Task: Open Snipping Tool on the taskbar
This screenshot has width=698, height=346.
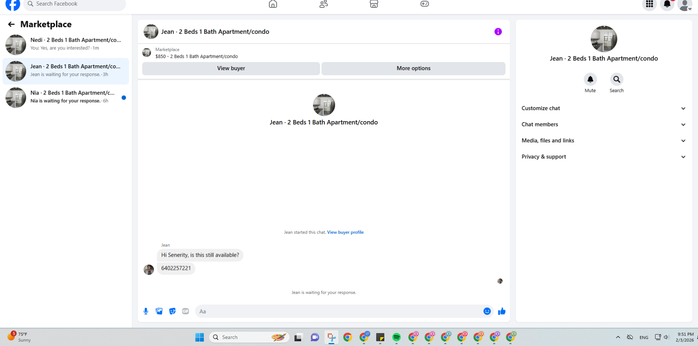Action: pos(331,337)
